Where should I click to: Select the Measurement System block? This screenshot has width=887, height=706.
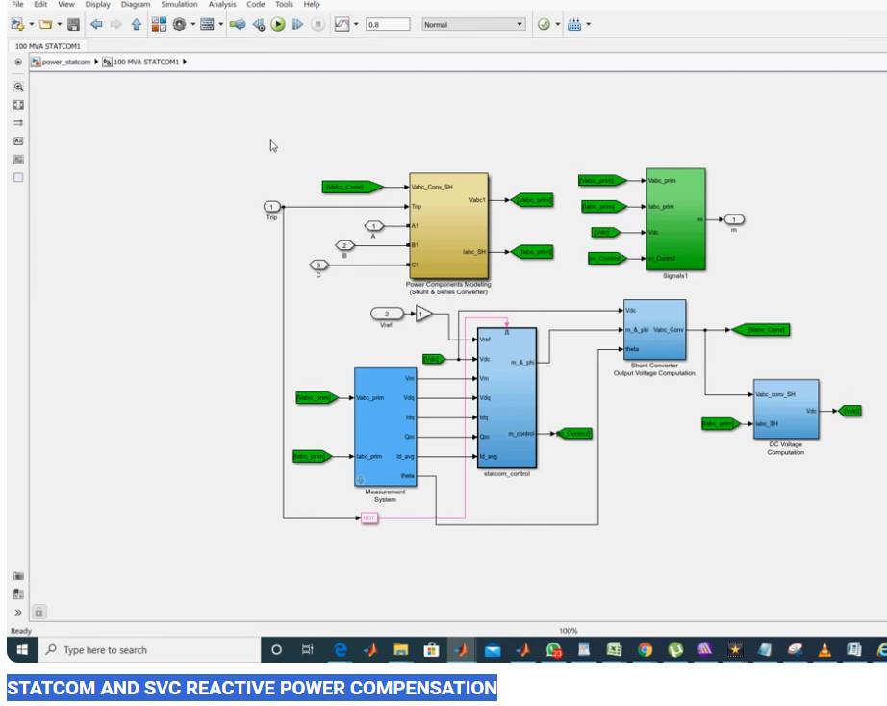385,426
